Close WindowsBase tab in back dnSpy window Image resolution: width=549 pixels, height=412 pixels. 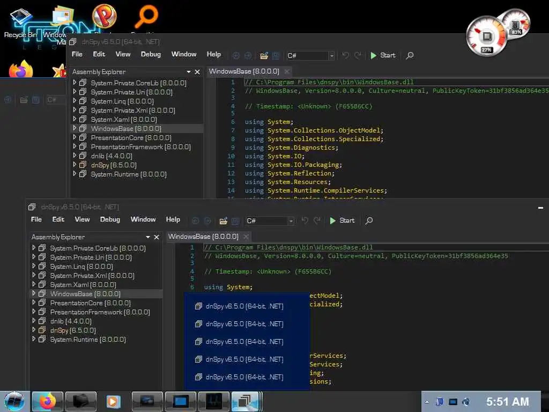tap(287, 71)
